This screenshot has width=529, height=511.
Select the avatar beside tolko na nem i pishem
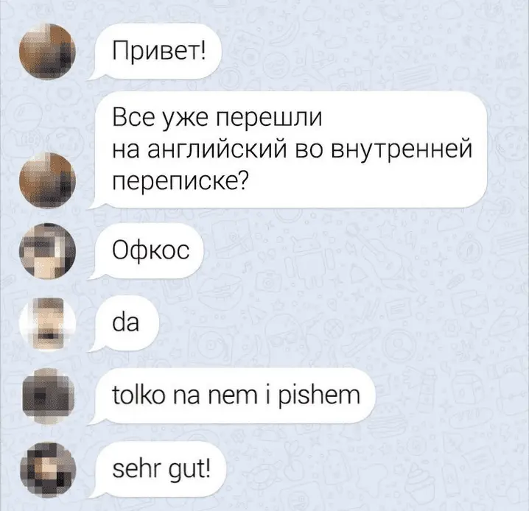[x=48, y=396]
